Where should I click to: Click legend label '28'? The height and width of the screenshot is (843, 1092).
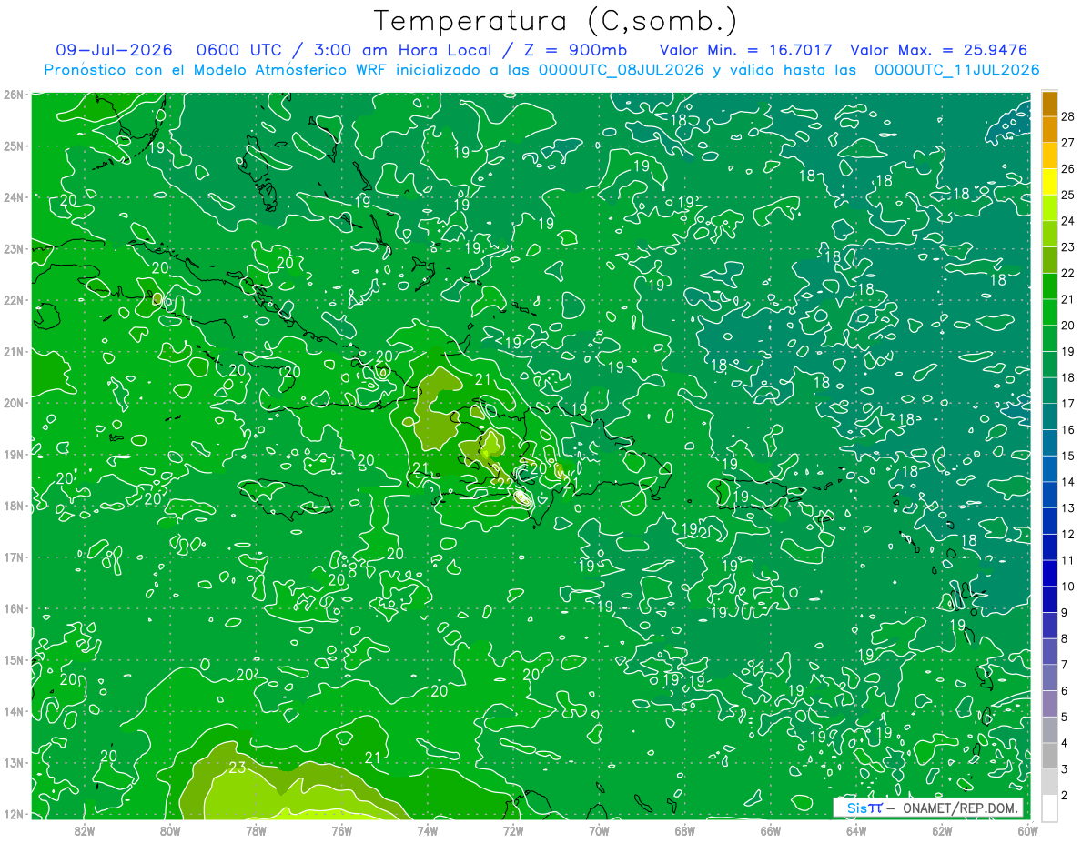1067,116
